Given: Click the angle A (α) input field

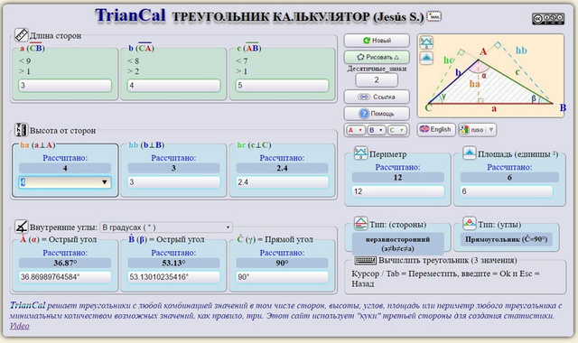Looking at the screenshot, I should (x=65, y=277).
